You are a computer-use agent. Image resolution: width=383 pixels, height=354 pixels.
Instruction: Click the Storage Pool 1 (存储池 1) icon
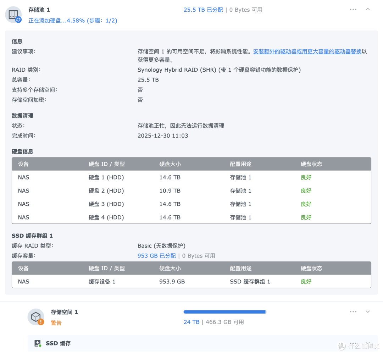13,15
